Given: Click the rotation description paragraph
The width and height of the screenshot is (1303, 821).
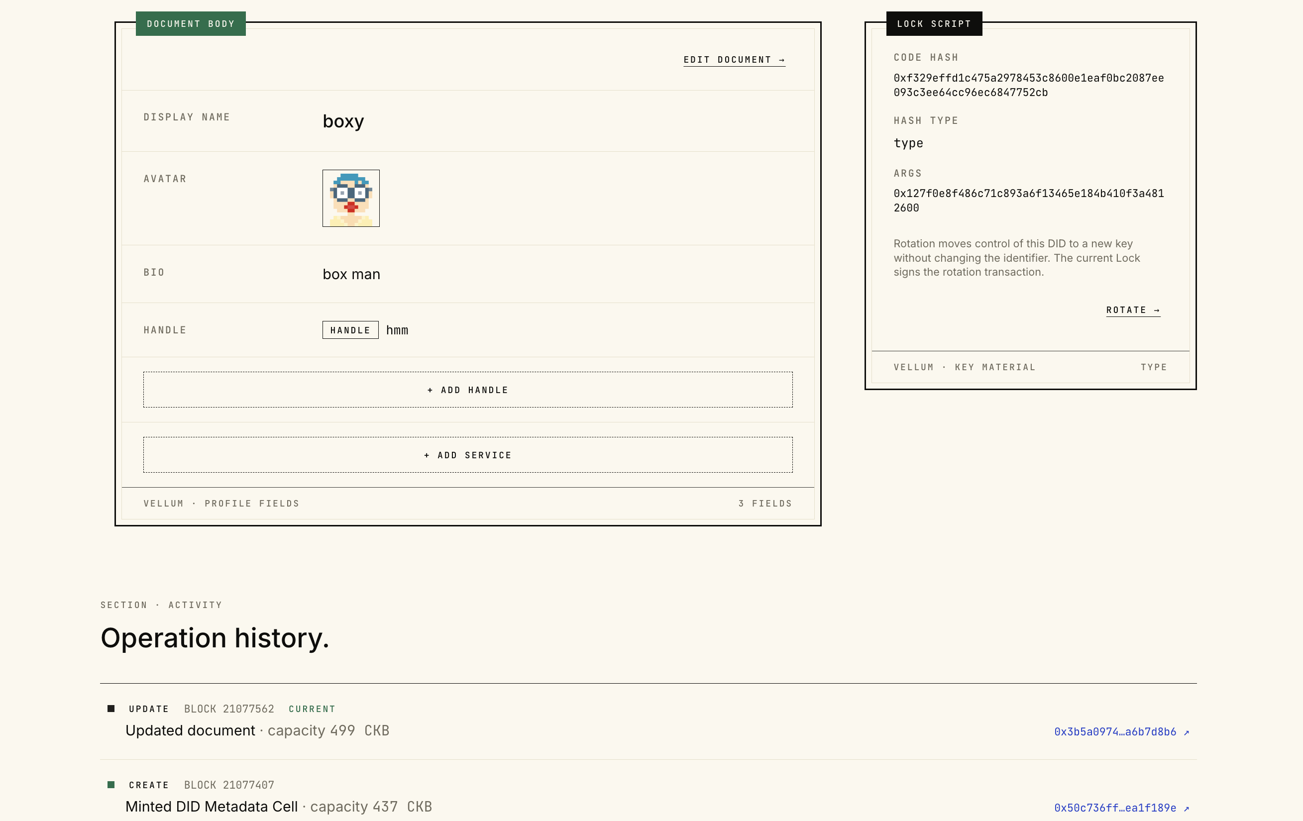Looking at the screenshot, I should click(x=1017, y=258).
